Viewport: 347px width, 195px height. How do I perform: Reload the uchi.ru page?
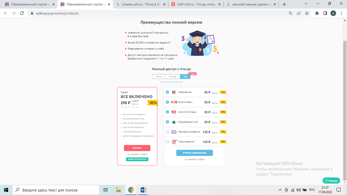pos(22,13)
